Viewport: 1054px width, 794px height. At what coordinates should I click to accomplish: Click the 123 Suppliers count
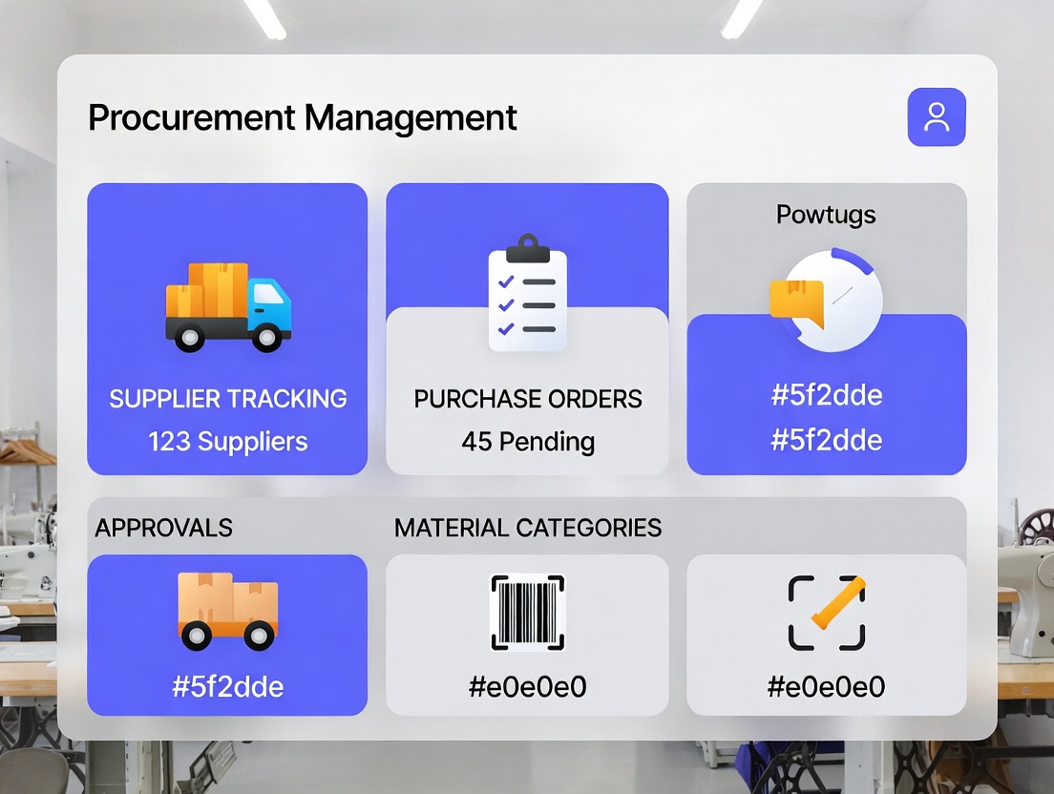point(227,442)
